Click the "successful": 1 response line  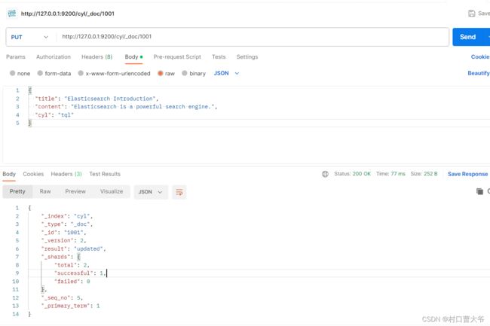pos(81,273)
